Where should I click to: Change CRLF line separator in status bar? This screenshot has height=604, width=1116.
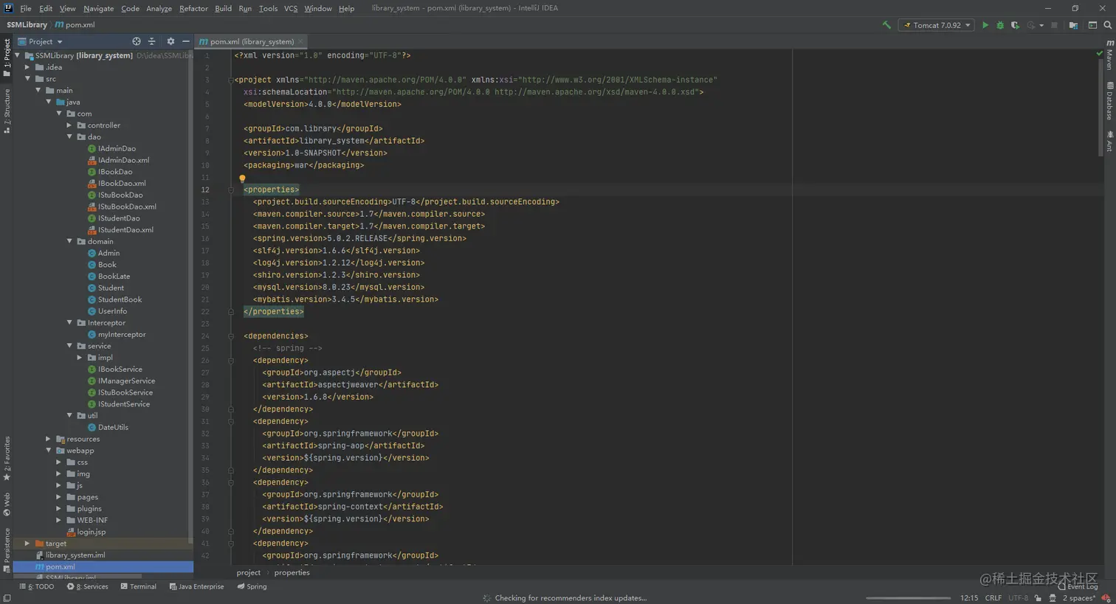[993, 598]
